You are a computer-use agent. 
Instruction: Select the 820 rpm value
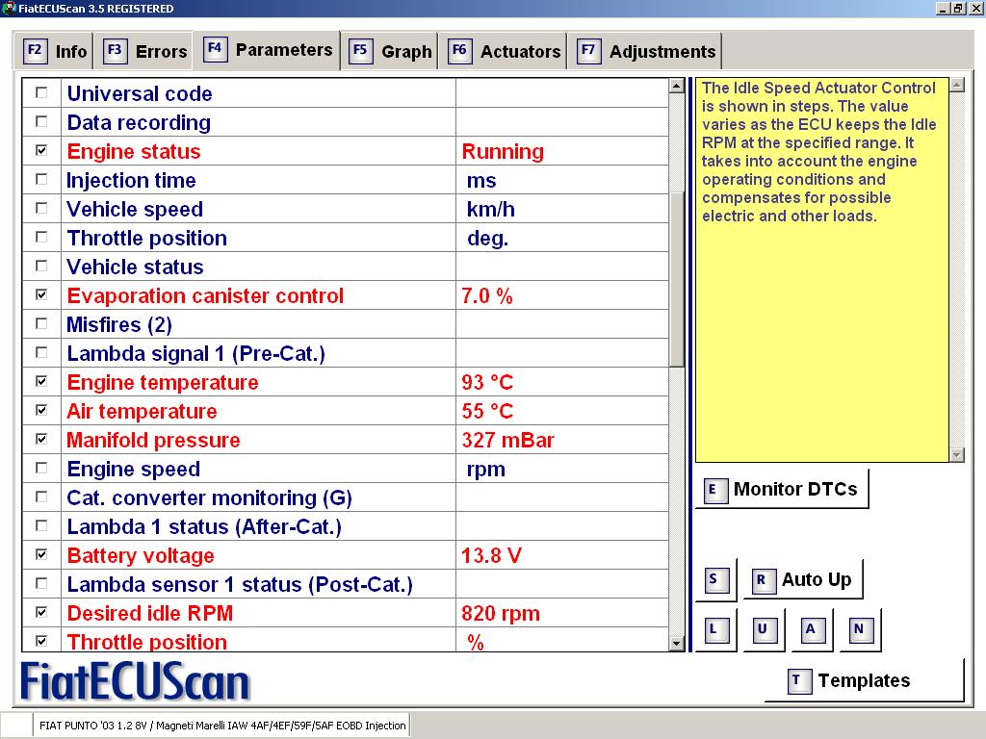[501, 613]
